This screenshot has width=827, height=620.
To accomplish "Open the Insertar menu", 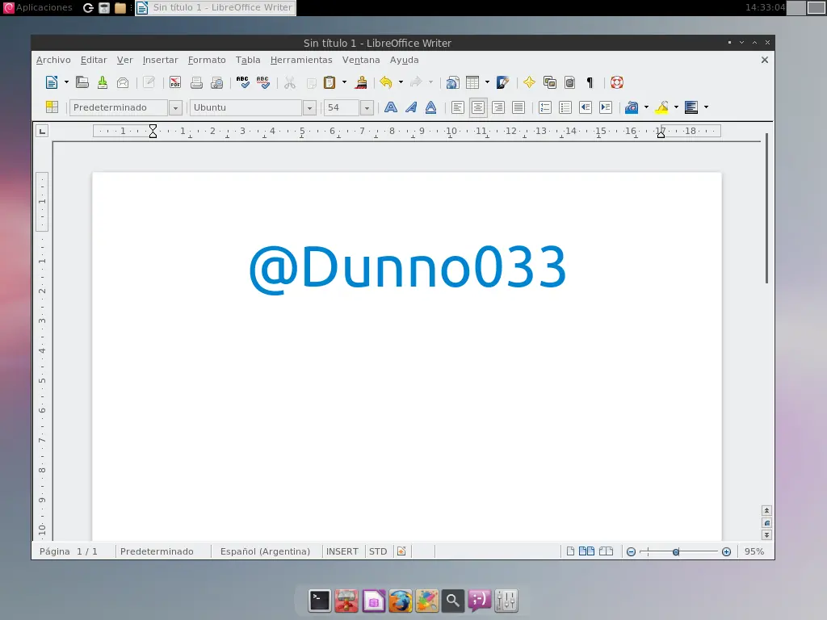I will pos(161,60).
